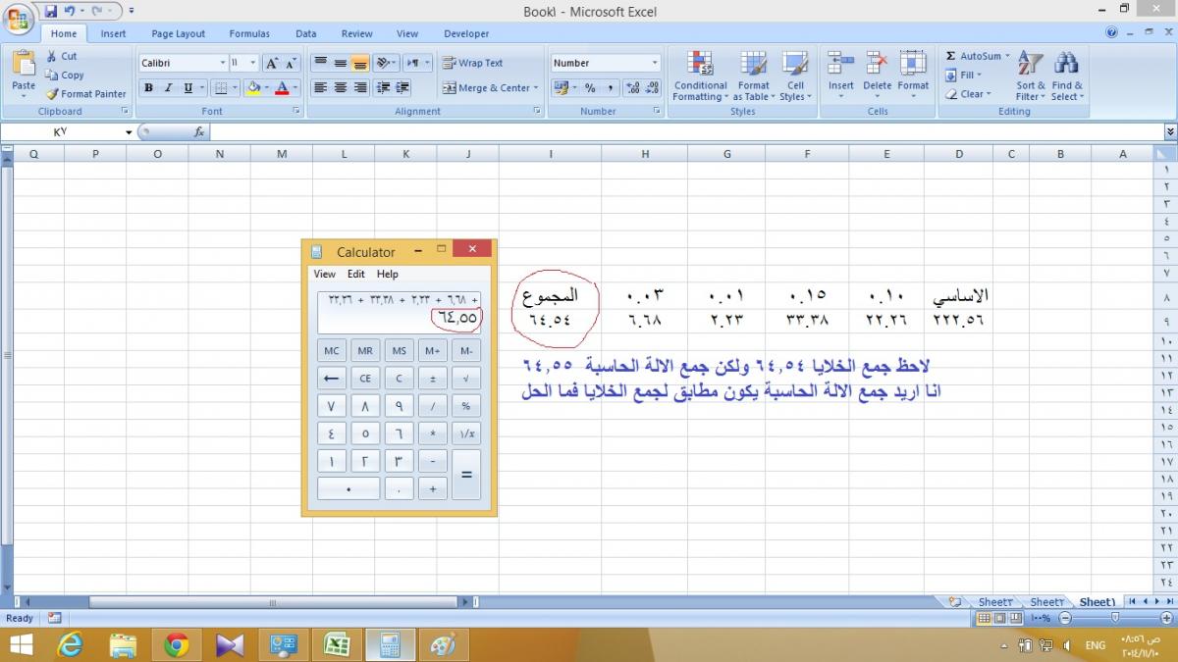Viewport: 1178px width, 662px height.
Task: Click the Format Painter brush
Action: (52, 94)
